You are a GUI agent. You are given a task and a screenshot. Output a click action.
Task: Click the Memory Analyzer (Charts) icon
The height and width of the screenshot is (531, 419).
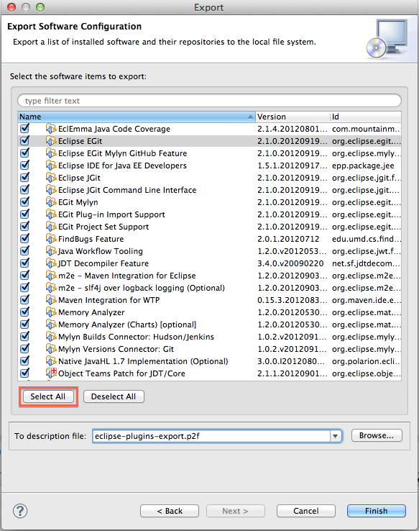pyautogui.click(x=51, y=324)
